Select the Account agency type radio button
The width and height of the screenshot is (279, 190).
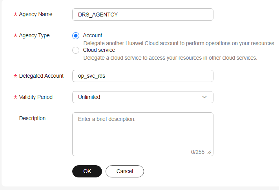pos(76,36)
